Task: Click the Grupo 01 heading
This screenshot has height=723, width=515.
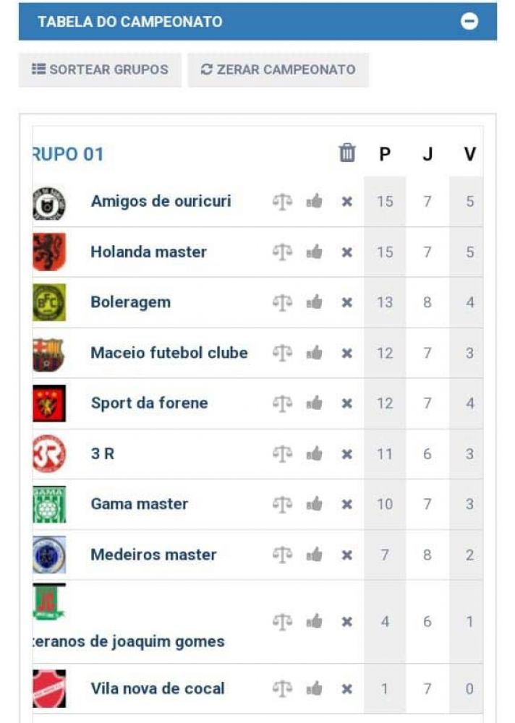Action: [x=69, y=154]
